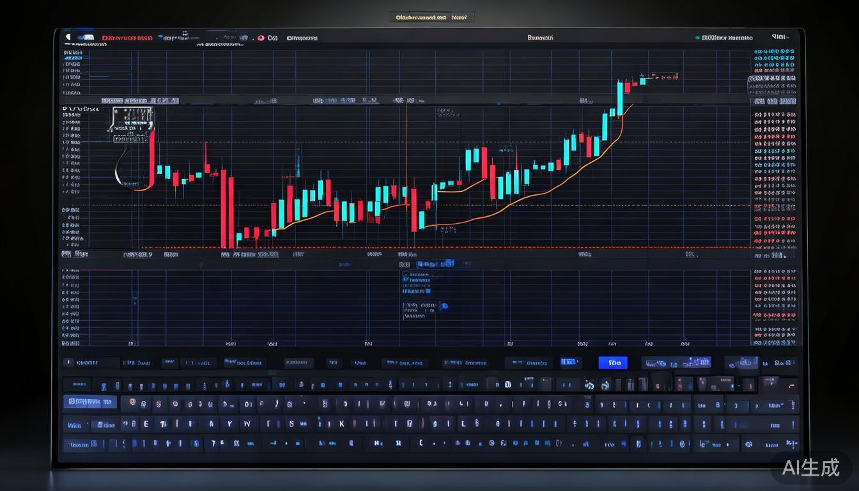
Task: Toggle the first checkbox in lower panel legend
Action: pyautogui.click(x=405, y=274)
